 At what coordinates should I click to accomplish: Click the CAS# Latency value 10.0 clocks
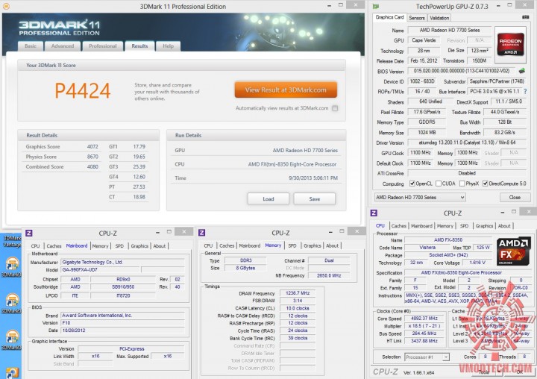click(x=298, y=308)
